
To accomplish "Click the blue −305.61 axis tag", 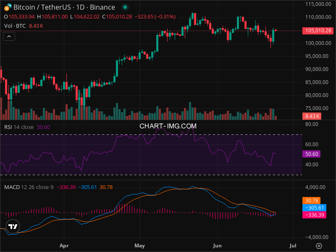I will click(314, 207).
